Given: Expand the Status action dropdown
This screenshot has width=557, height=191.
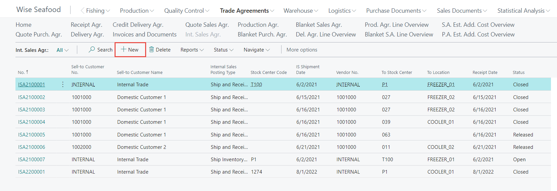Looking at the screenshot, I should pos(223,50).
